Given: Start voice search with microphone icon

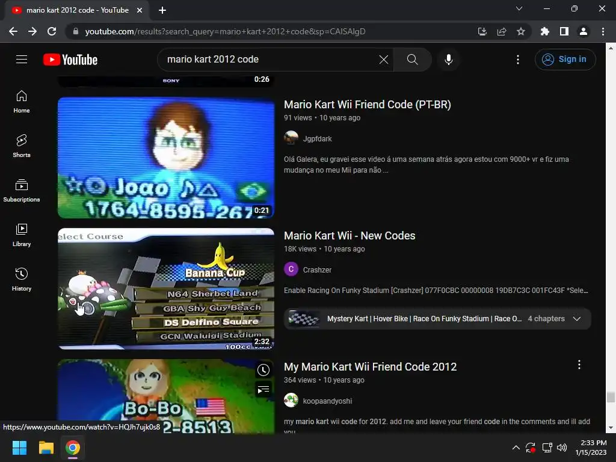Looking at the screenshot, I should click(448, 60).
